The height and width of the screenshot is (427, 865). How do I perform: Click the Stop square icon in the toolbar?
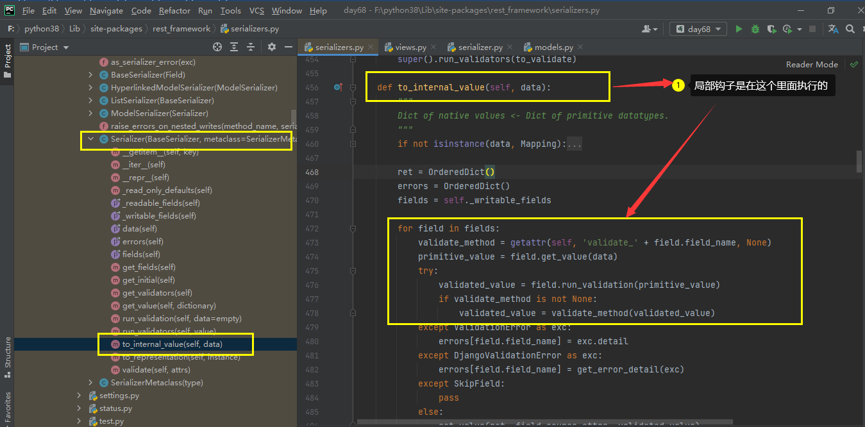coord(812,29)
